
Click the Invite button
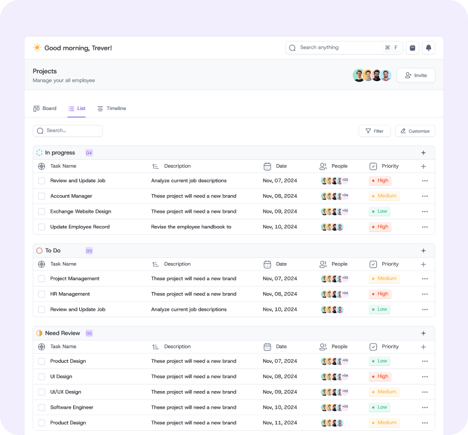point(415,75)
